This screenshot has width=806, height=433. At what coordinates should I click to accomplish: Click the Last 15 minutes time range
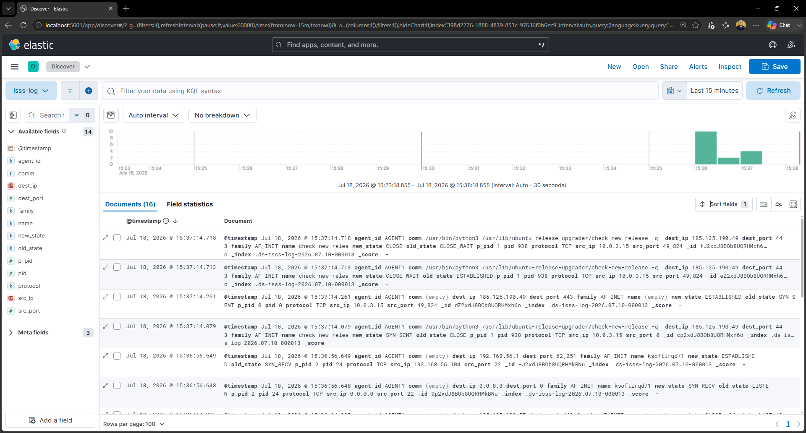coord(714,91)
